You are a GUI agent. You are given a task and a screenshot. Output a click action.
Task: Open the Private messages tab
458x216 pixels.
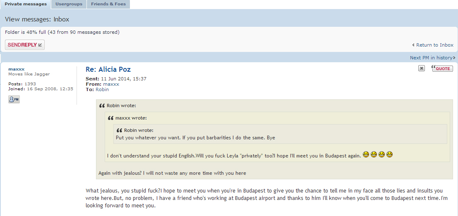coord(26,5)
